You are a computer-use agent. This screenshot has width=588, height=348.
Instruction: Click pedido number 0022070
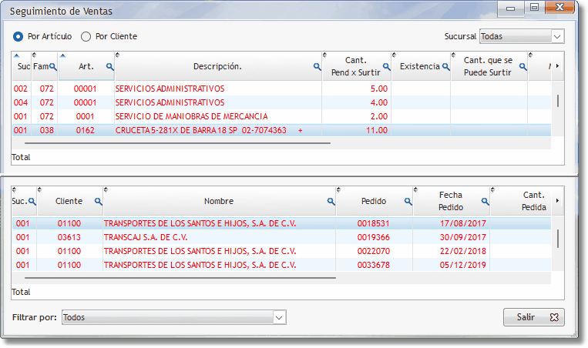click(374, 251)
